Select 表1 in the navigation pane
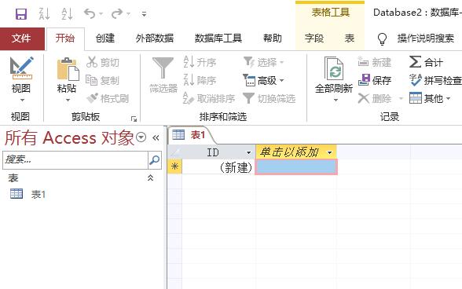The height and width of the screenshot is (289, 462). click(27, 194)
